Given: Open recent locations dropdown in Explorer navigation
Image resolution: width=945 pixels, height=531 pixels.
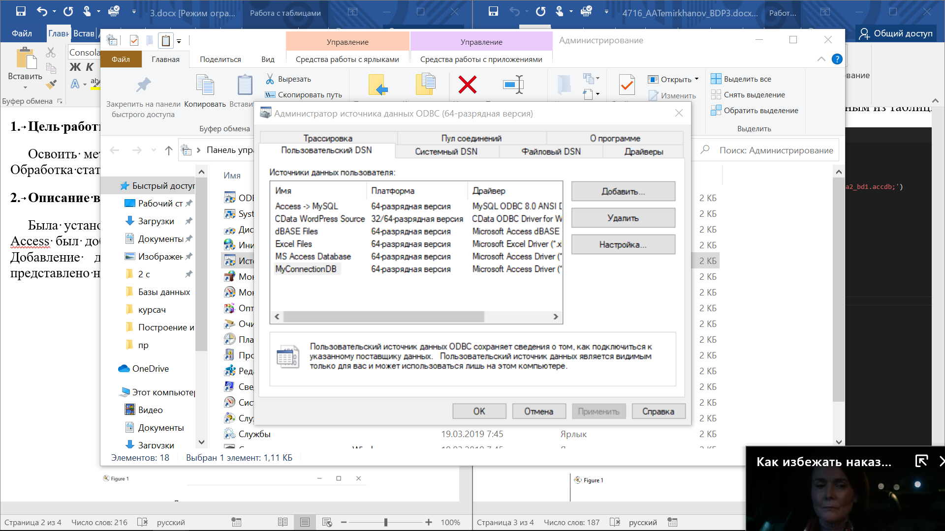Looking at the screenshot, I should (154, 150).
